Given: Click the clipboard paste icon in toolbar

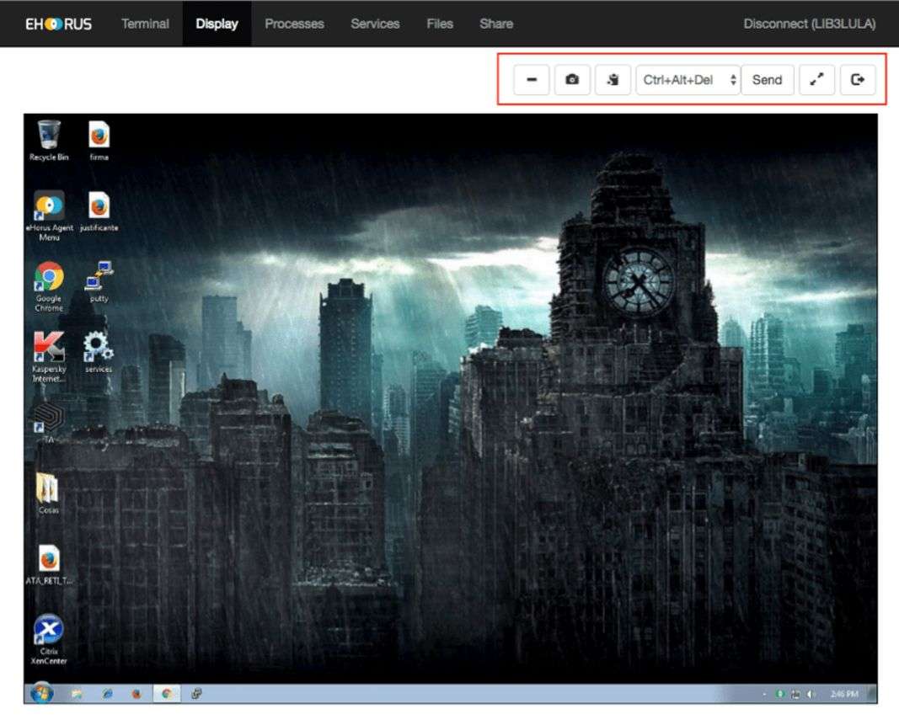Looking at the screenshot, I should (613, 80).
